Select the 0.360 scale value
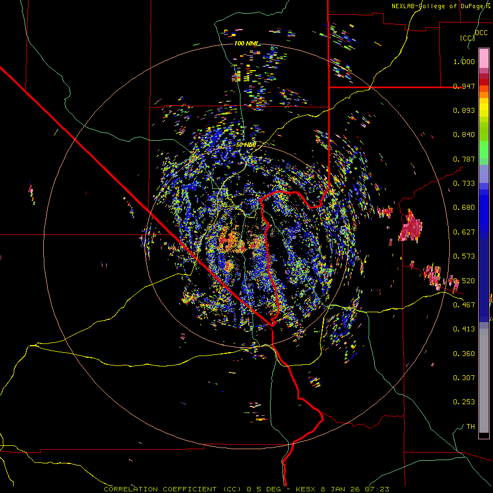The width and height of the screenshot is (493, 493). point(464,353)
